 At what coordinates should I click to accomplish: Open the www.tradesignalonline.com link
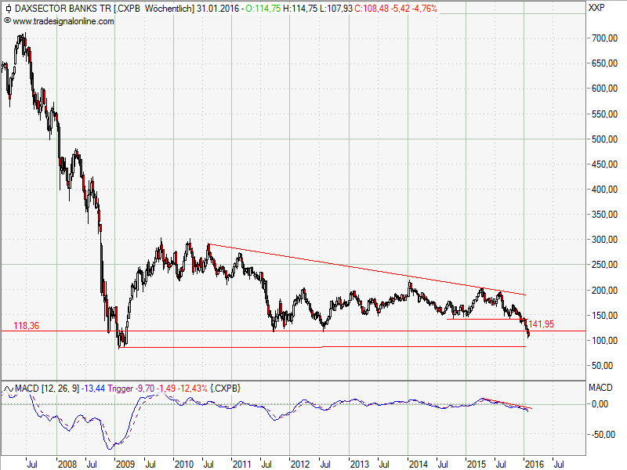(63, 21)
